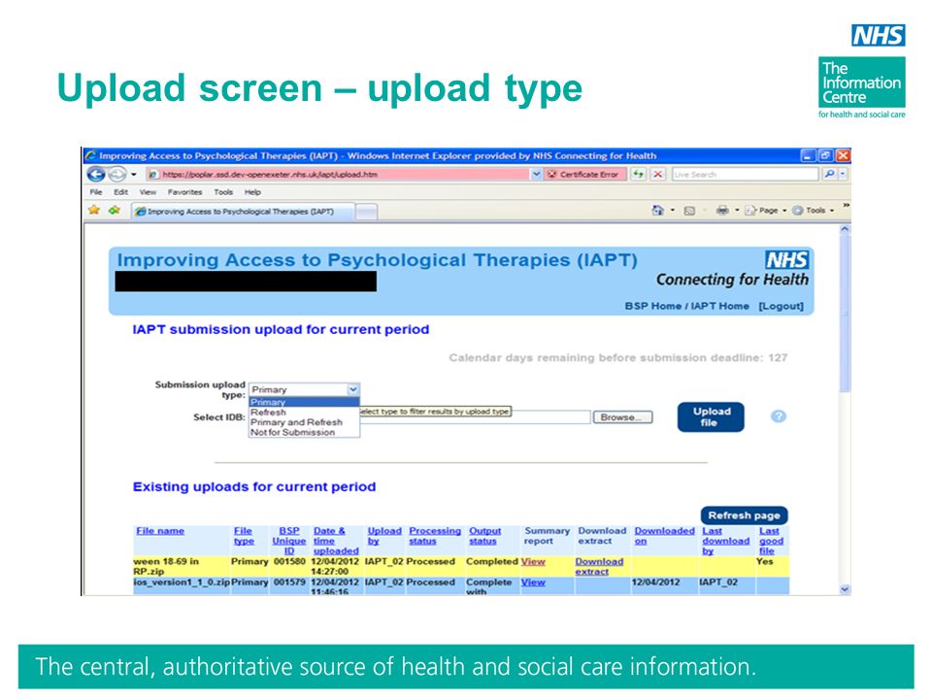Click the page scrollbar up arrow
The width and height of the screenshot is (932, 699).
click(x=845, y=229)
